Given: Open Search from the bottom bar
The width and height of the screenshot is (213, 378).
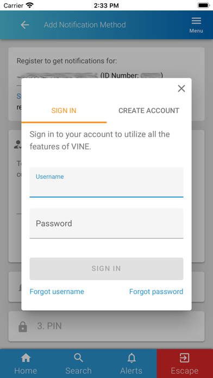Looking at the screenshot, I should [78, 363].
